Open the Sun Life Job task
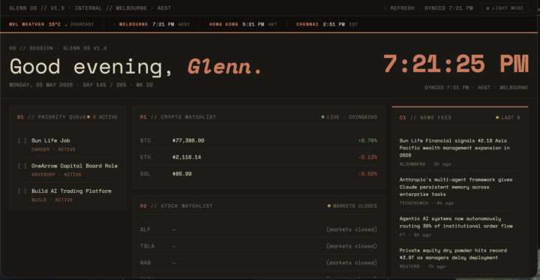This screenshot has width=540, height=280. 51,140
